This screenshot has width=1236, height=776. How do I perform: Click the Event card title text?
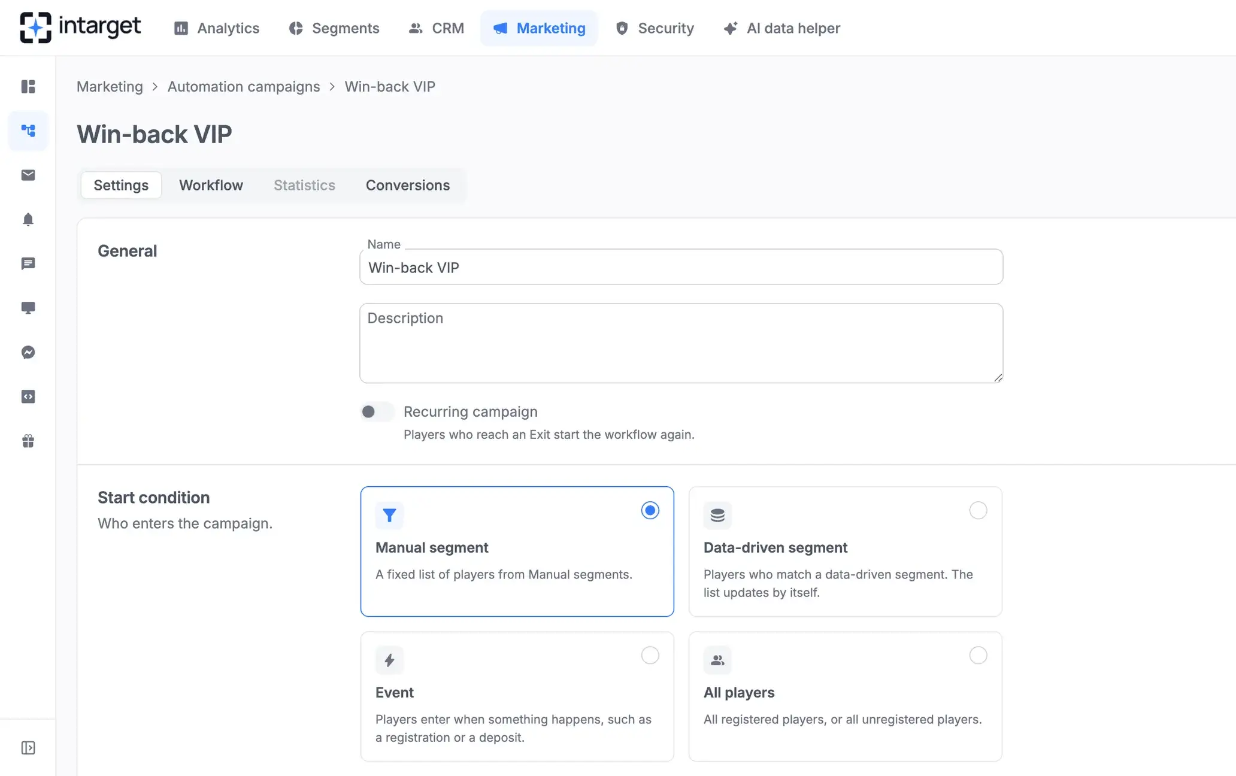click(x=395, y=692)
